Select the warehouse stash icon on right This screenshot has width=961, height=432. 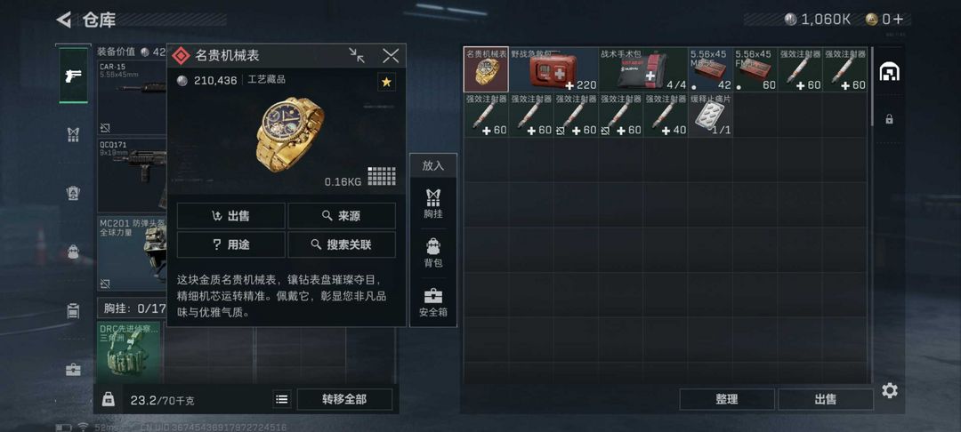click(x=889, y=72)
